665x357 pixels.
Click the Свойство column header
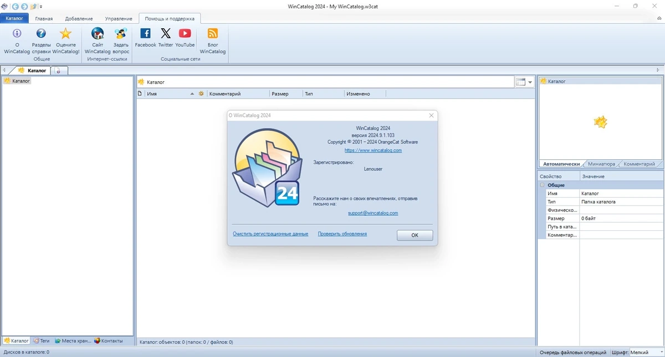point(559,177)
